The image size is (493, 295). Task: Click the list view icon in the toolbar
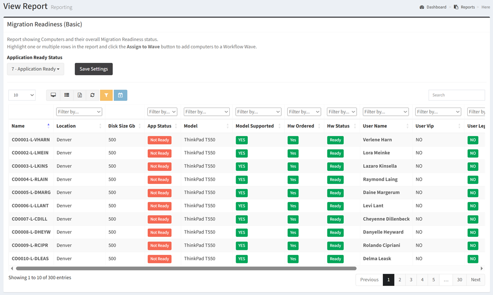[x=66, y=95]
